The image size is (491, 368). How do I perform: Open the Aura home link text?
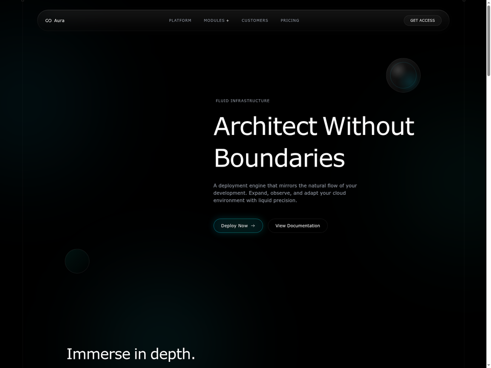pos(59,20)
